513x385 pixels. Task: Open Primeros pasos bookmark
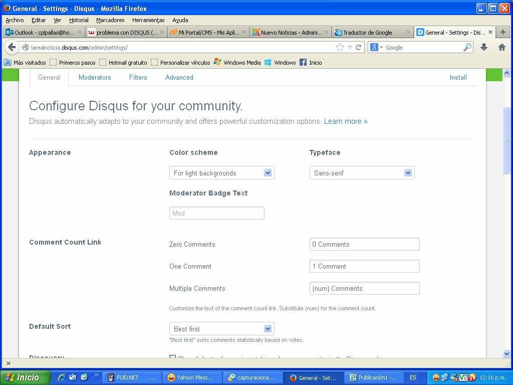(73, 62)
